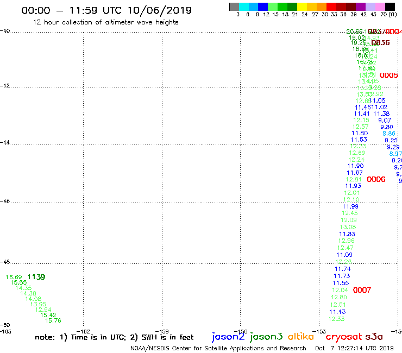Click the subtitle '12 hour collection of altimeter wave heights'
Viewport: 402px width, 353px height.
(x=105, y=22)
